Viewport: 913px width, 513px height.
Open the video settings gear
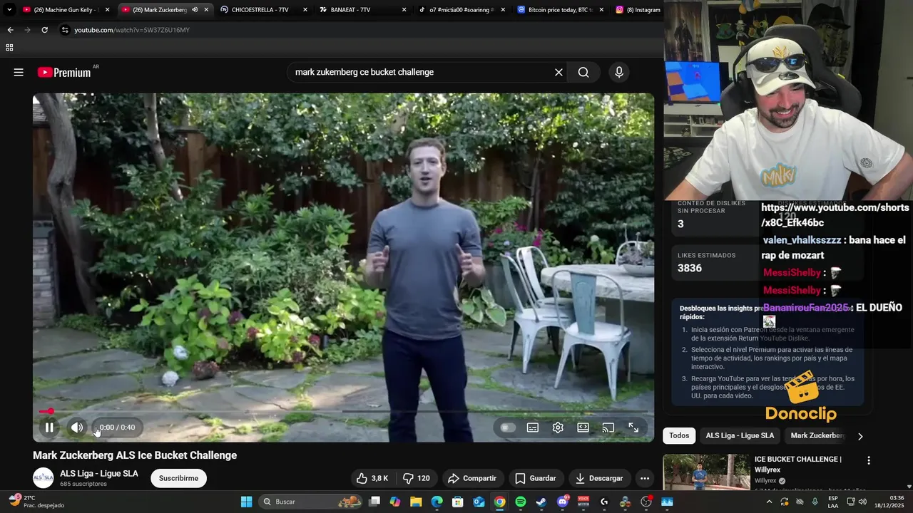(x=558, y=427)
